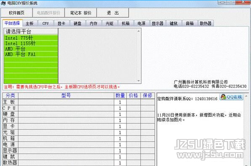Select the 硬盘 hard disk tab
This screenshot has width=251, height=166.
(78, 23)
